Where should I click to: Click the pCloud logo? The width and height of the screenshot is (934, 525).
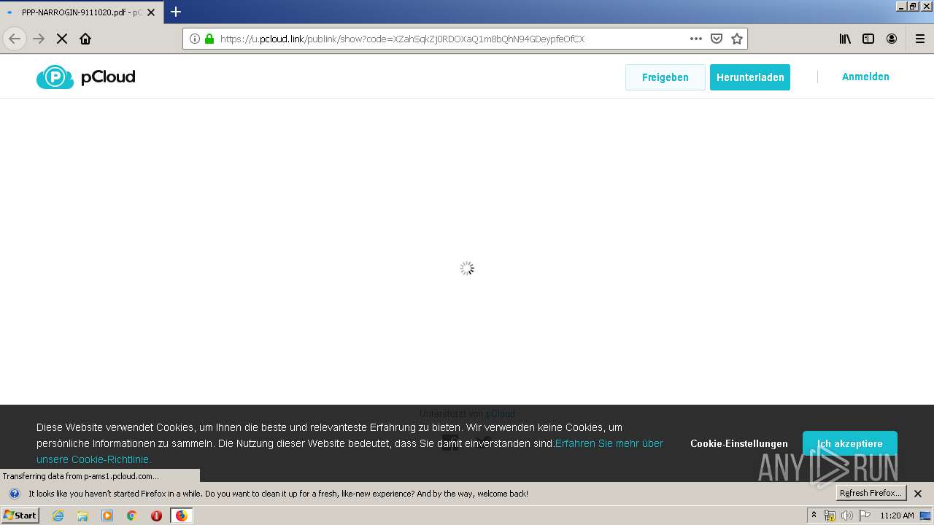[x=86, y=77]
